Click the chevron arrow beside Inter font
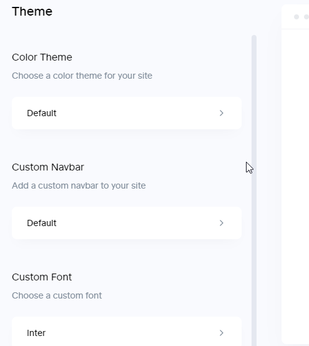This screenshot has height=346, width=309. coord(222,333)
